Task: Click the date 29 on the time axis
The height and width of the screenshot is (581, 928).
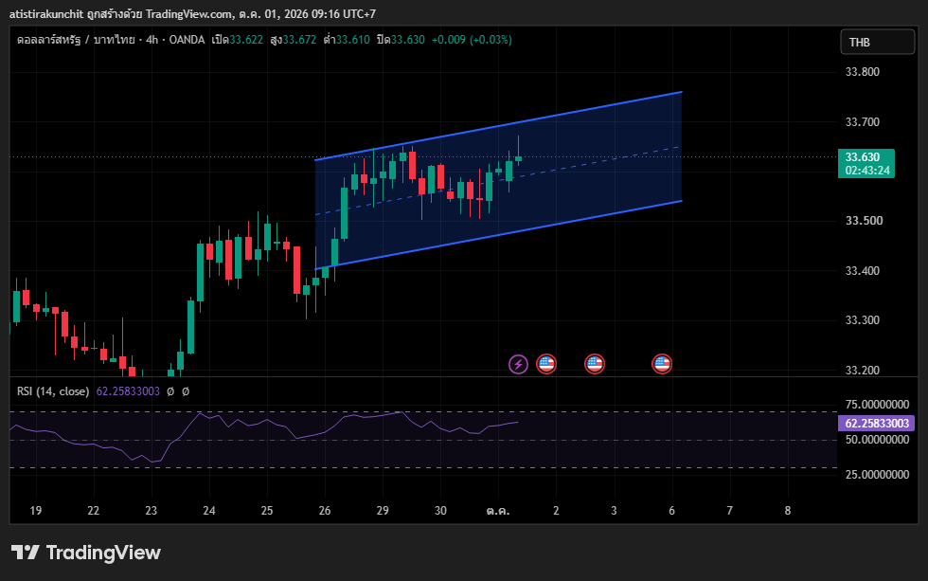Action: [x=383, y=511]
